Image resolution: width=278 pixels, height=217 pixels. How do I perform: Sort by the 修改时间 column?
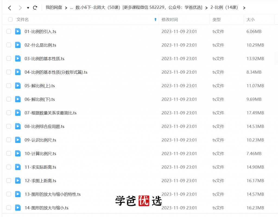coord(170,20)
